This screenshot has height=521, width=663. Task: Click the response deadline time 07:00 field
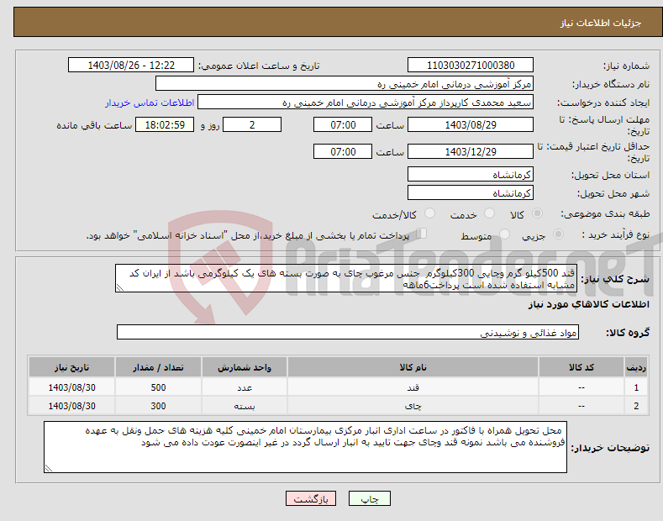click(343, 124)
